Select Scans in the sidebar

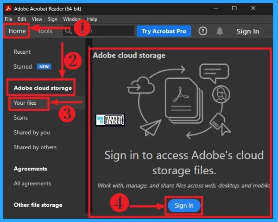tap(21, 118)
